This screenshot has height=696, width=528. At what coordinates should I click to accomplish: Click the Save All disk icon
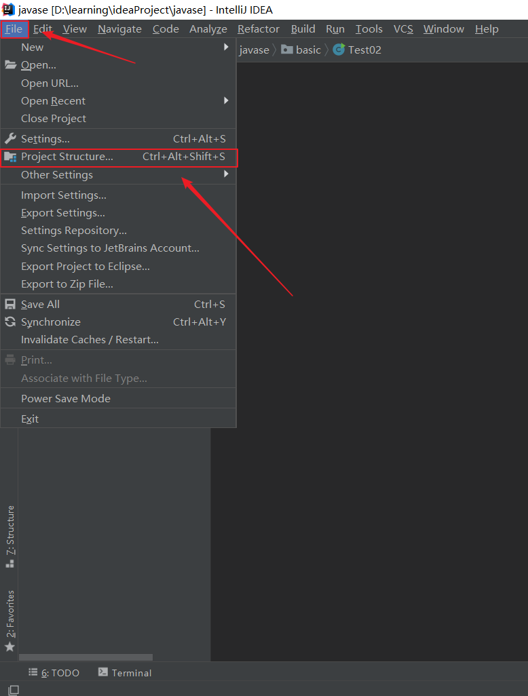pos(10,304)
